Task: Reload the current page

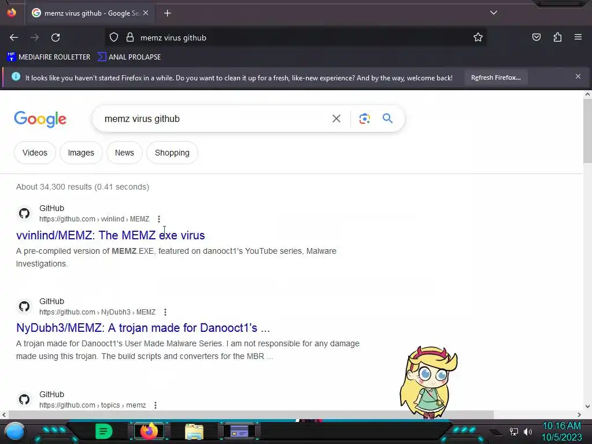Action: pyautogui.click(x=55, y=38)
